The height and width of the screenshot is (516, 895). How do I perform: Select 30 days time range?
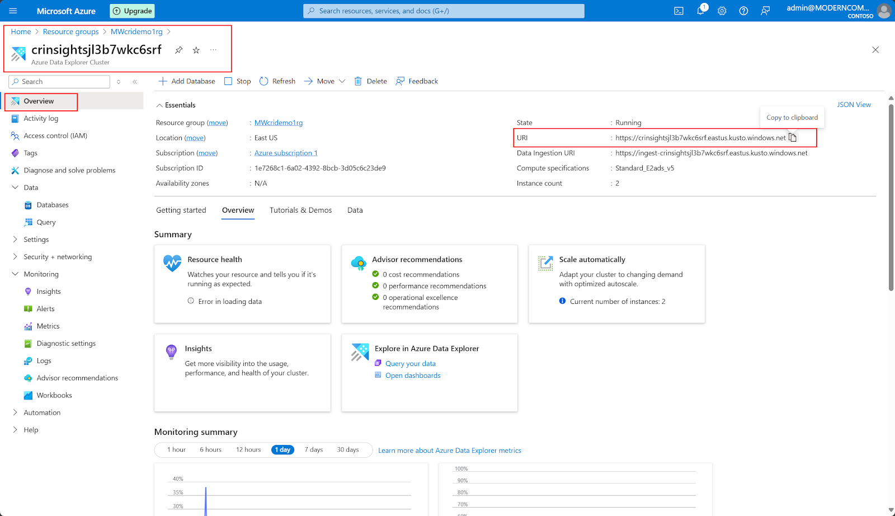tap(348, 450)
